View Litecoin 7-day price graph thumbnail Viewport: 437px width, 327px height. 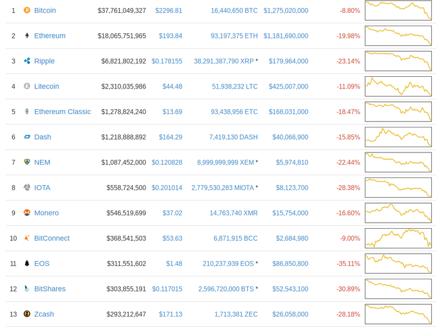coord(399,86)
